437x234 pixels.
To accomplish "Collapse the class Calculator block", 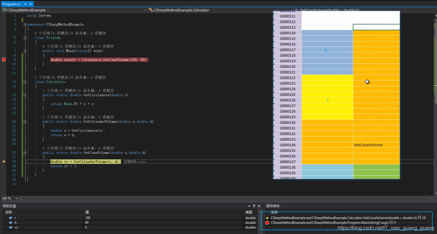I will (25, 82).
